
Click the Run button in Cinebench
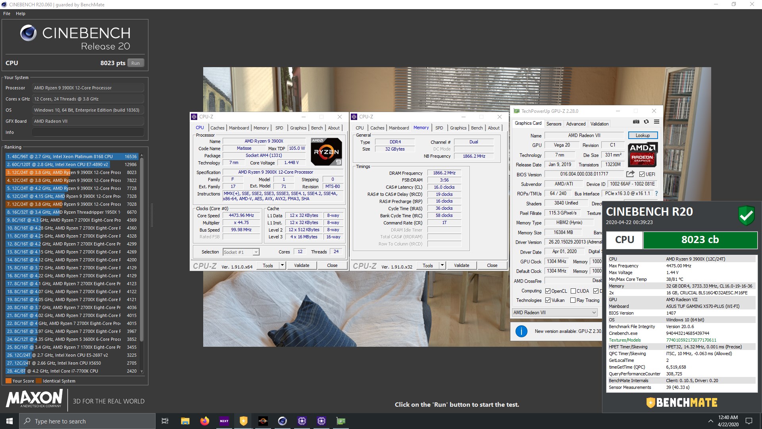point(135,63)
